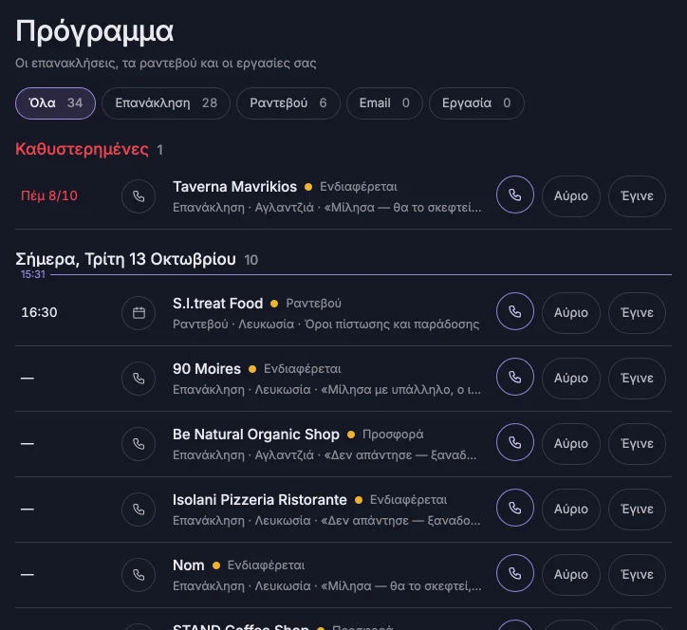The height and width of the screenshot is (630, 687).
Task: Postpone Isolani Pizzeria Ristorante to Αύριο
Action: pos(571,510)
